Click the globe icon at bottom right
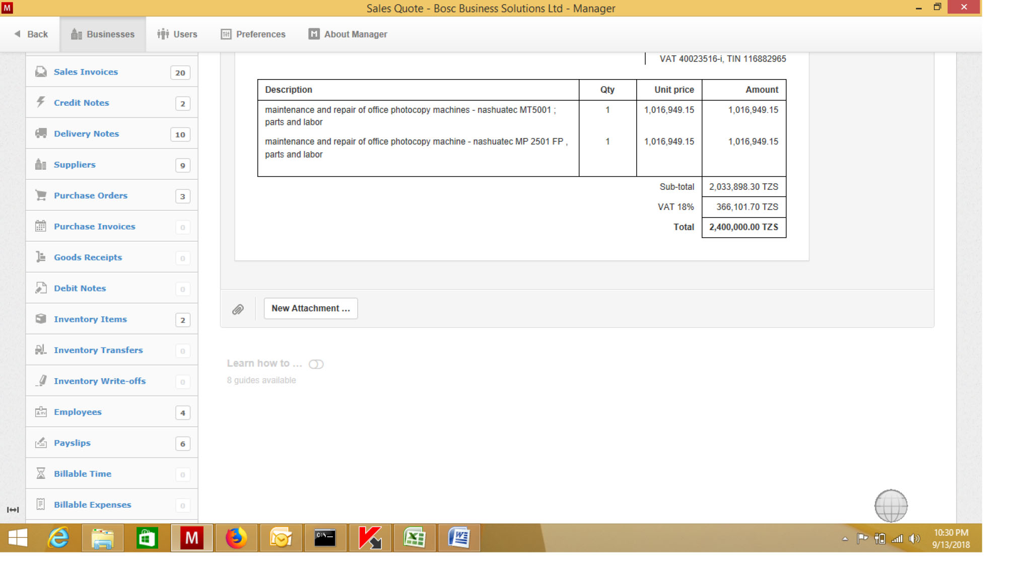 pos(891,506)
